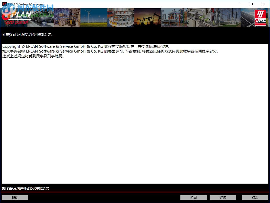The width and height of the screenshot is (270, 203).
Task: Go back with the 返回 button
Action: [193, 197]
